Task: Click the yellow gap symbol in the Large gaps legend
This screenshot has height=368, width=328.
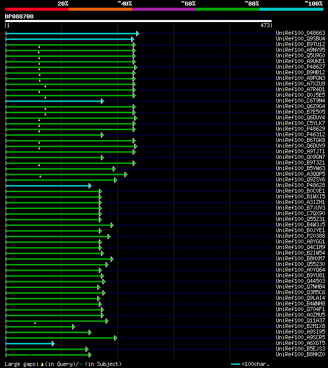Action: pyautogui.click(x=42, y=364)
